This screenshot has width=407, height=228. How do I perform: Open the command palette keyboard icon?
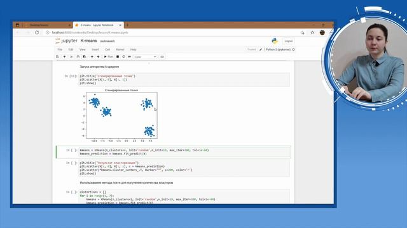162,56
